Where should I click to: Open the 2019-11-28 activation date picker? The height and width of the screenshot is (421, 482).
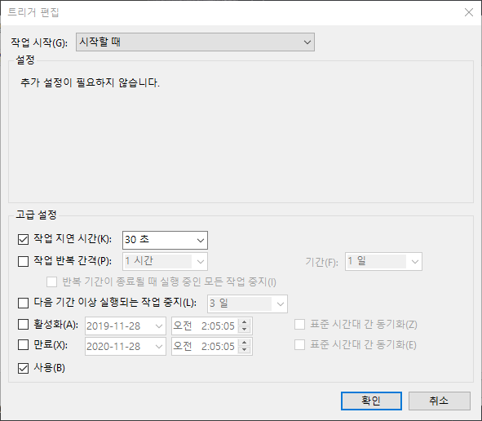pyautogui.click(x=126, y=326)
